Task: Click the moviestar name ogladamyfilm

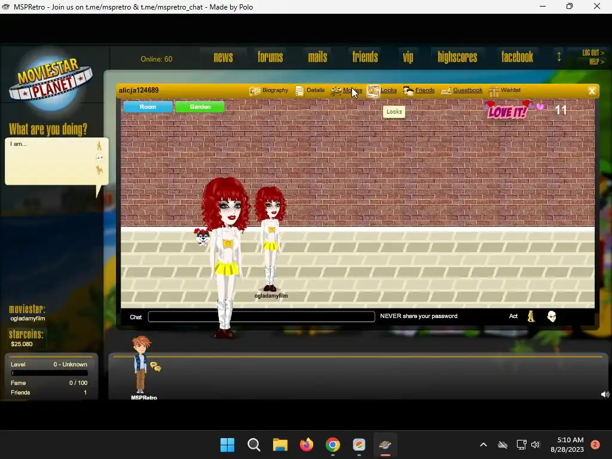Action: tap(27, 319)
